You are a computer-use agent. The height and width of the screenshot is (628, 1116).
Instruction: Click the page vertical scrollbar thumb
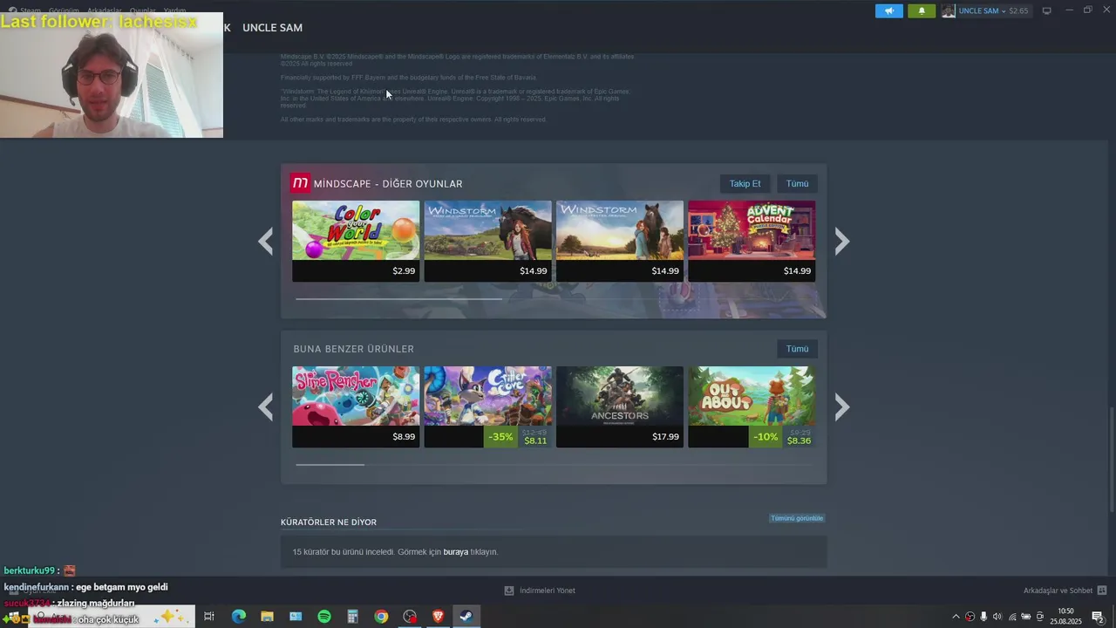click(x=1111, y=460)
